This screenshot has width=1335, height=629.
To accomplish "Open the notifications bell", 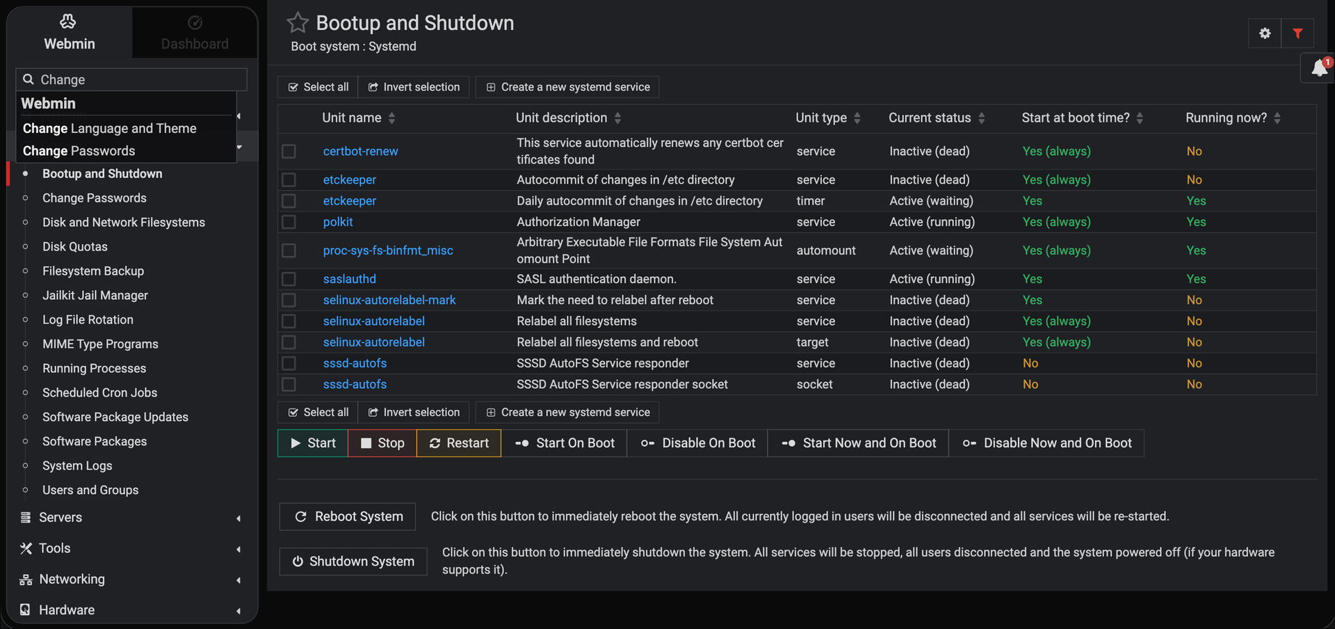I will click(x=1320, y=68).
